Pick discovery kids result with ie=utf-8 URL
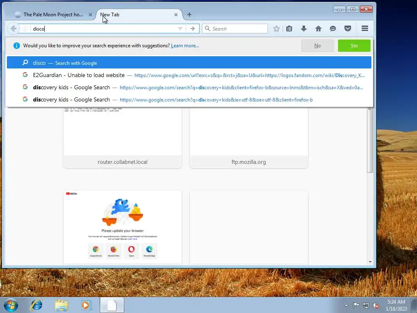 189,99
